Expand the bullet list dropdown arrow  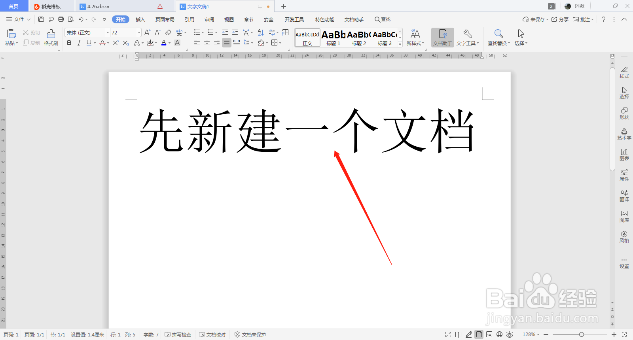tap(203, 33)
